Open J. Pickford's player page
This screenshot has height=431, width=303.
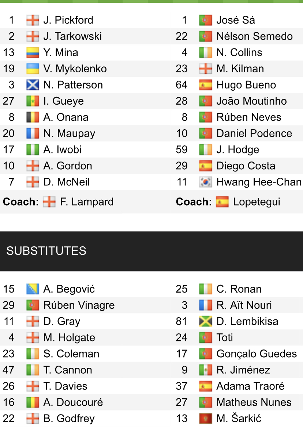coord(68,20)
